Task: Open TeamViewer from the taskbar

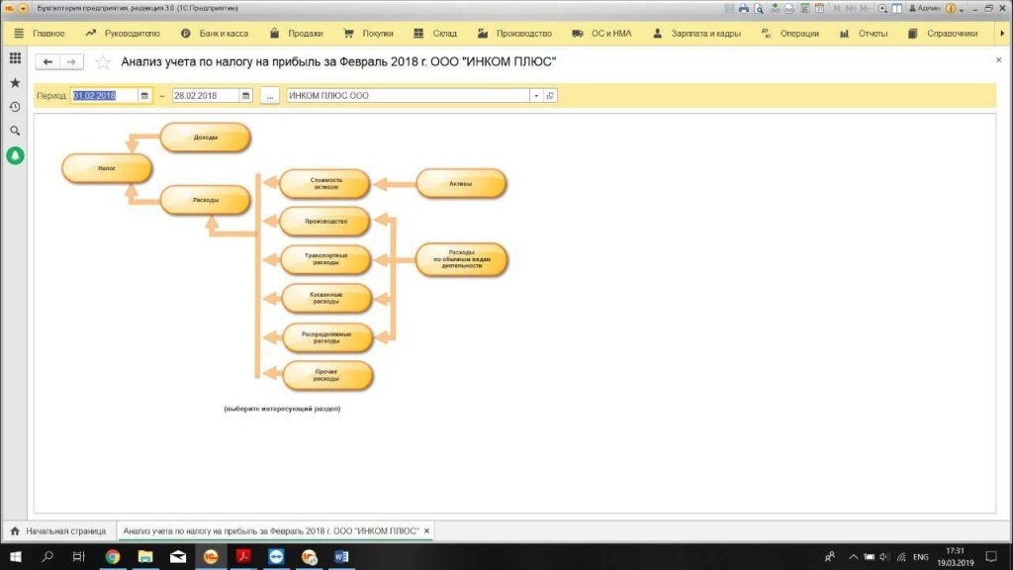Action: click(277, 556)
